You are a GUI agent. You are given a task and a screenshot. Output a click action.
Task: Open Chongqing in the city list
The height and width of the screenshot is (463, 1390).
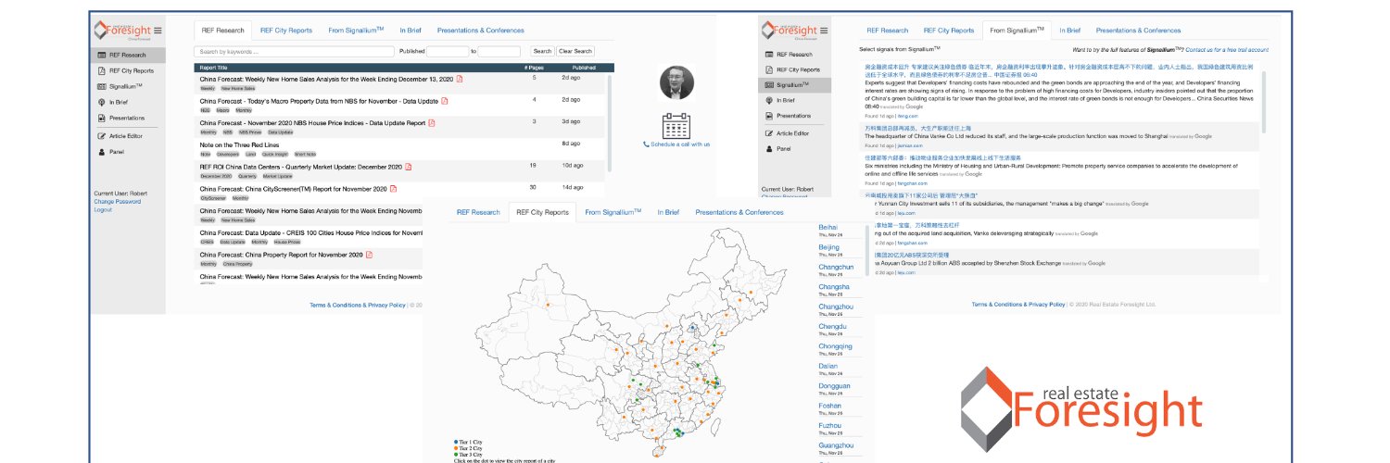pyautogui.click(x=836, y=346)
